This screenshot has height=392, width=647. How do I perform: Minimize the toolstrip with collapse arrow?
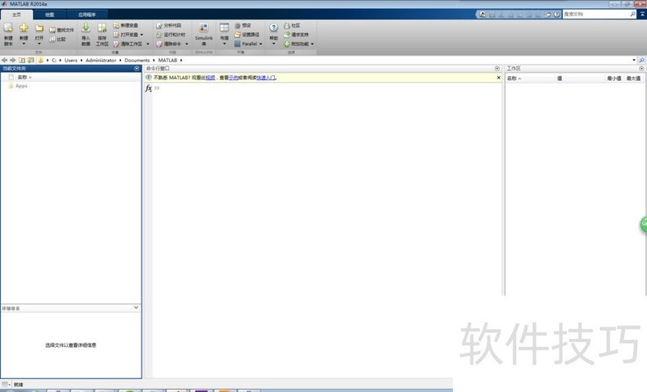pyautogui.click(x=642, y=14)
